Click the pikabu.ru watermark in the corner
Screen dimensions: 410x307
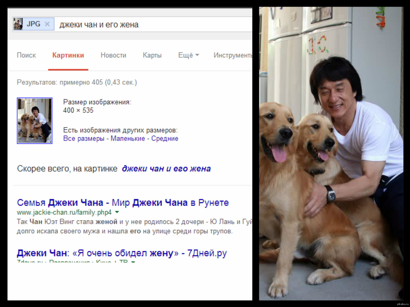[402, 304]
